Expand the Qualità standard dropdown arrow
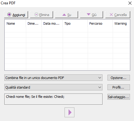134x121 pixels. (x=100, y=87)
